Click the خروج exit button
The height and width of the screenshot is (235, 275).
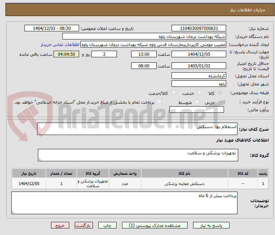pyautogui.click(x=60, y=225)
